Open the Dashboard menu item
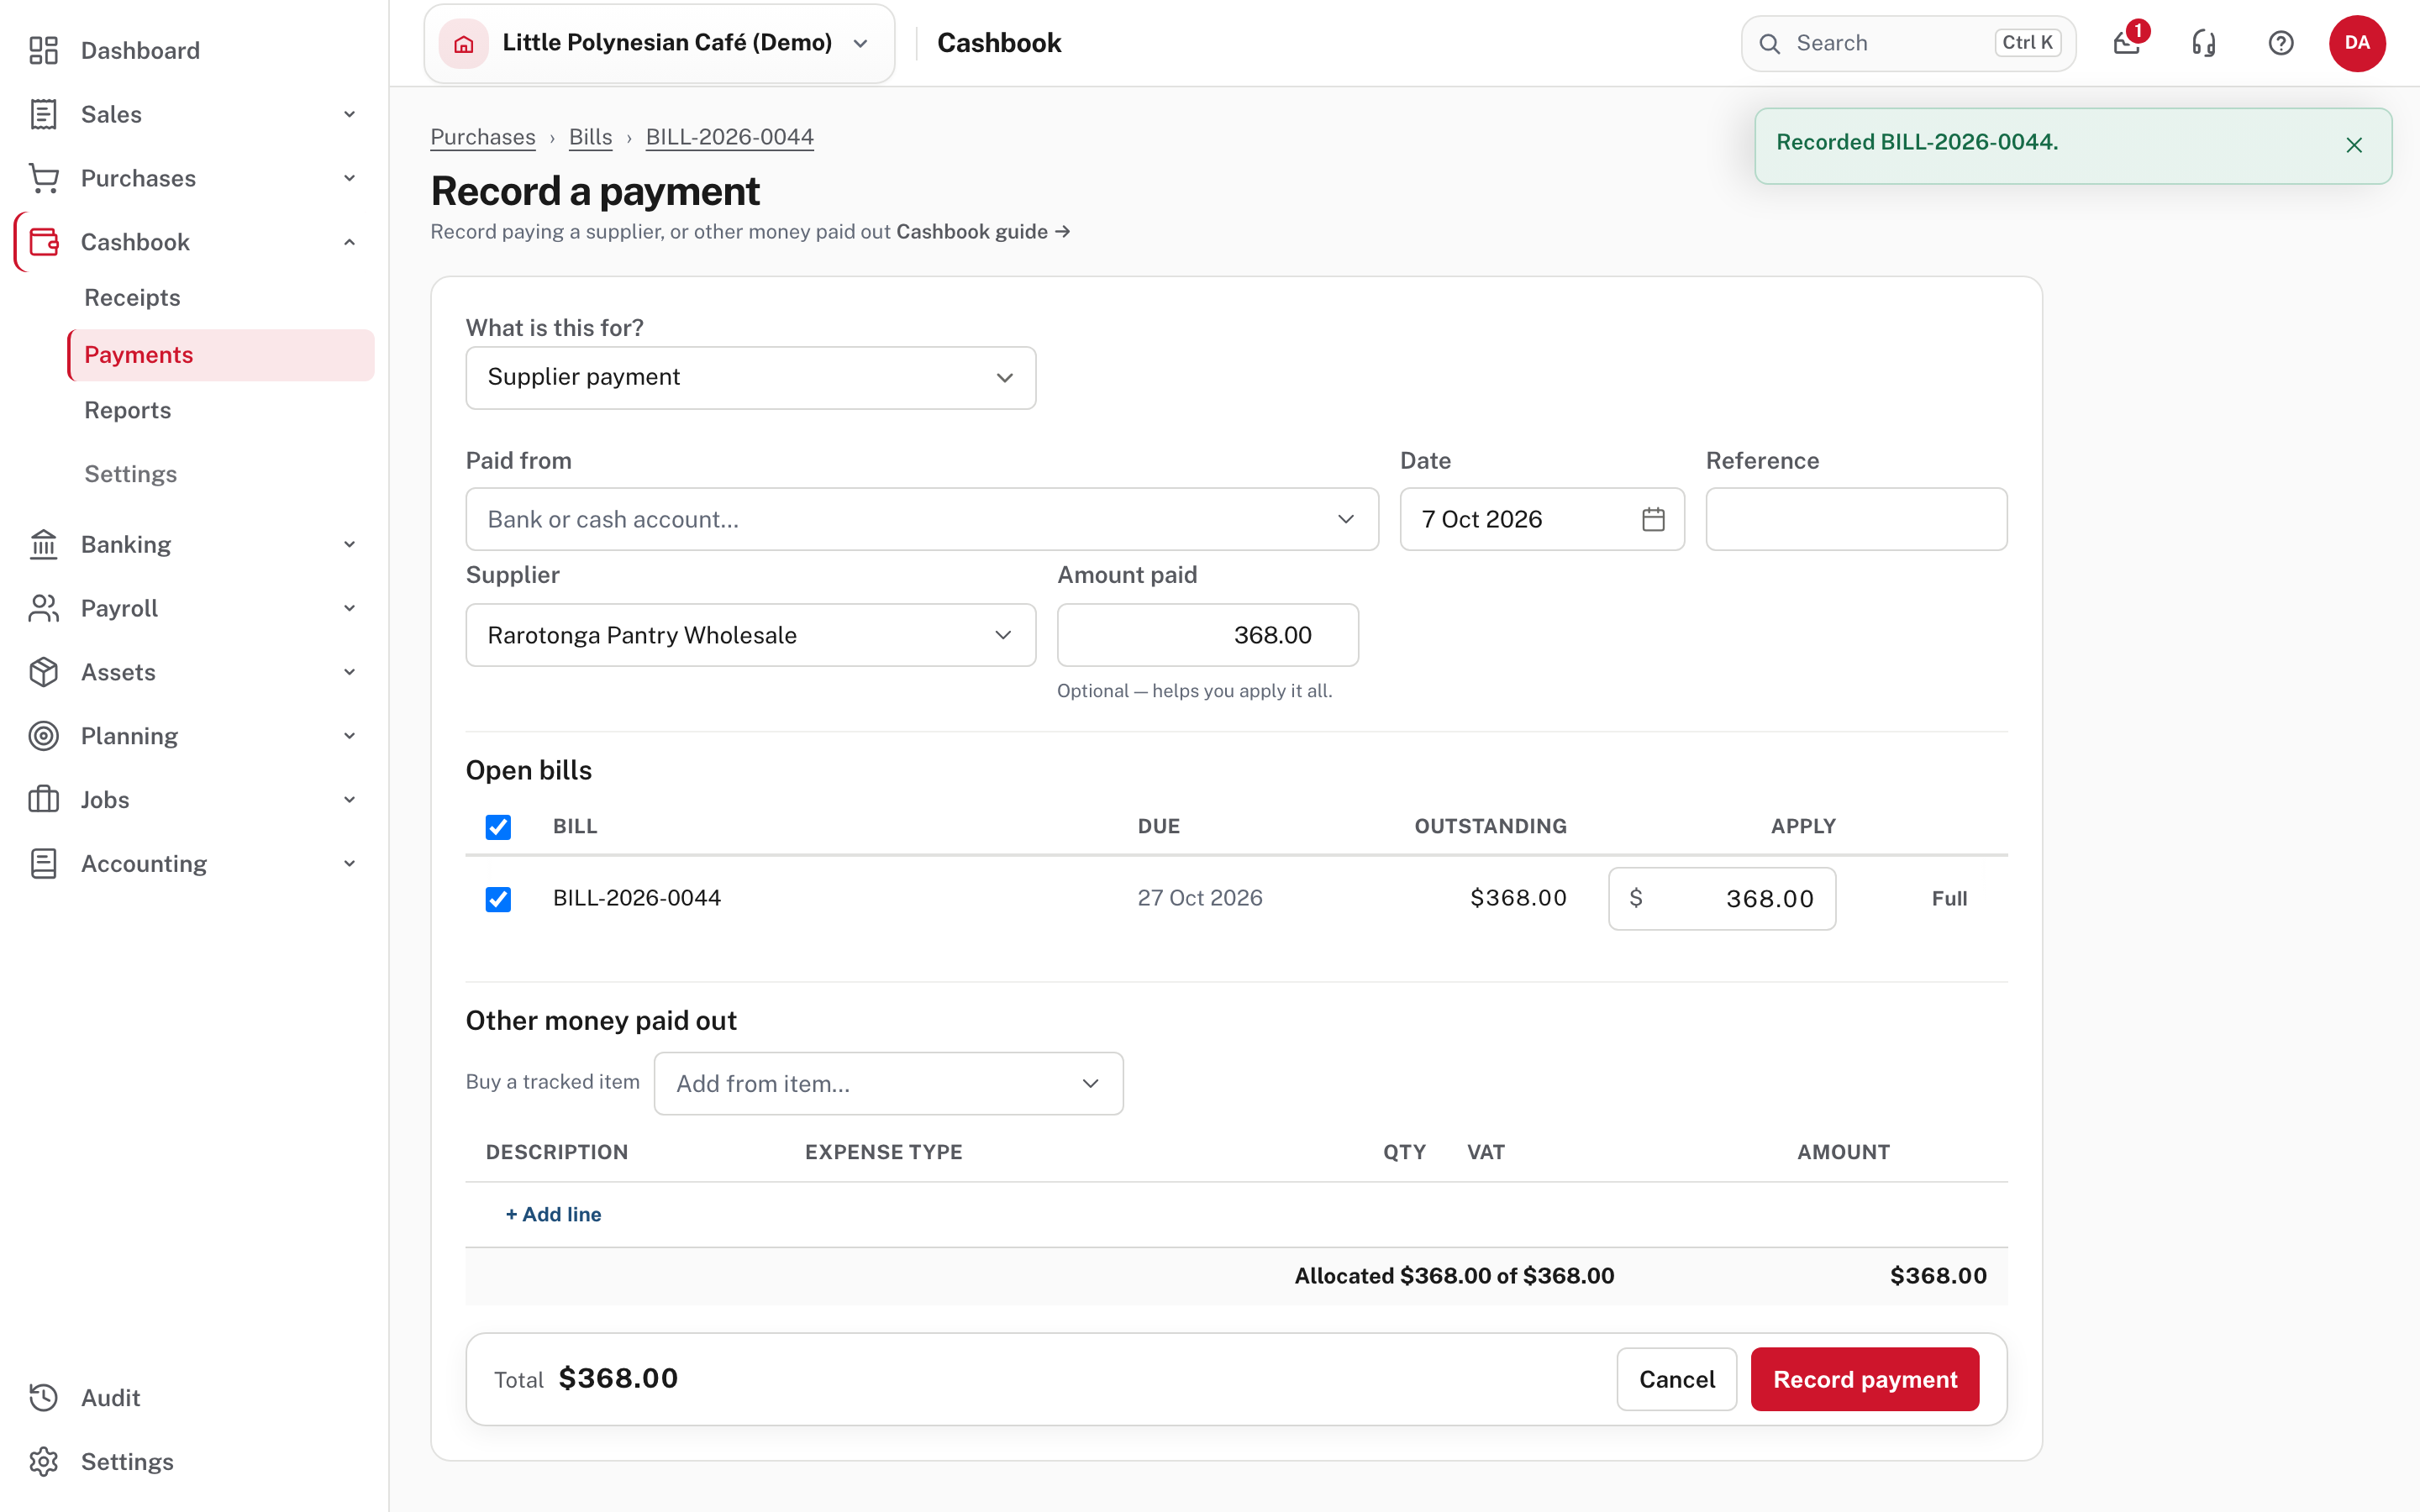This screenshot has width=2420, height=1512. tap(140, 50)
